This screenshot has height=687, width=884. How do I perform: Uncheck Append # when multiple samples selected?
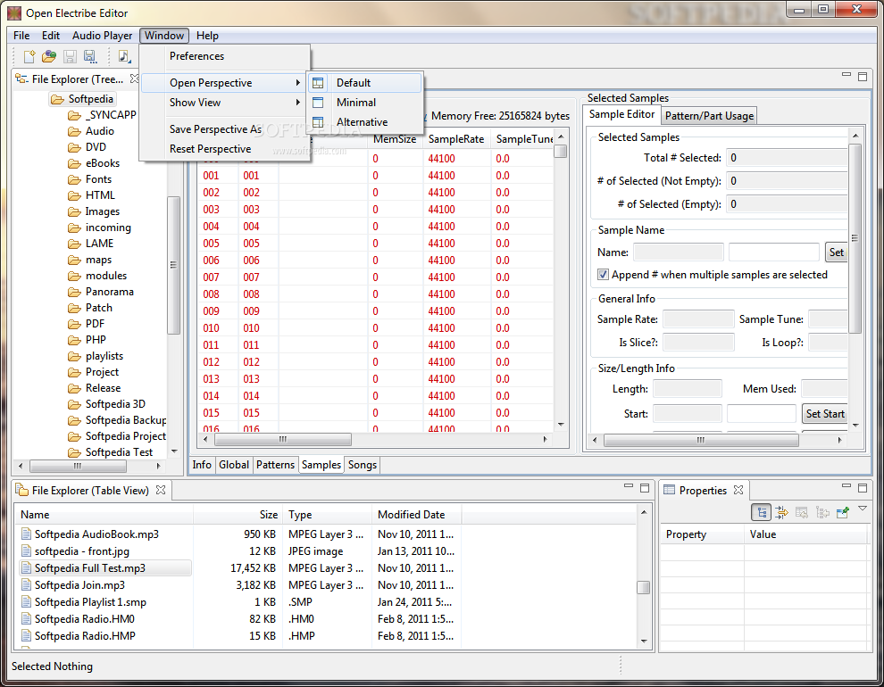(604, 275)
